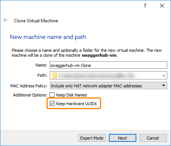Switch to Expert Mode
Image resolution: width=171 pixels, height=146 pixels.
click(x=92, y=138)
